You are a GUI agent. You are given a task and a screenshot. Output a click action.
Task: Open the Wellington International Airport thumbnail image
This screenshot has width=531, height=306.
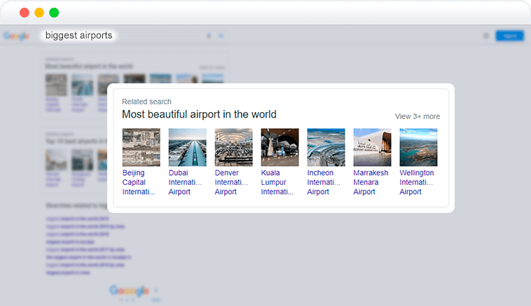(419, 147)
